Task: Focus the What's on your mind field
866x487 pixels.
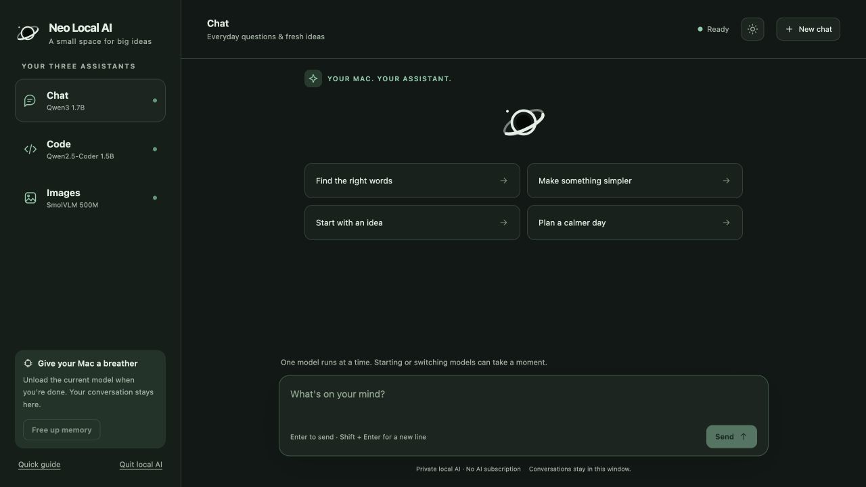Action: (524, 402)
